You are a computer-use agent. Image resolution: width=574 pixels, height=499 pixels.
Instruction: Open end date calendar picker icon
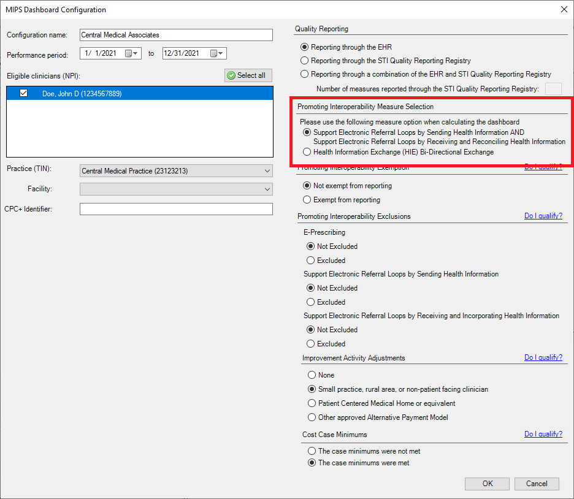point(214,53)
